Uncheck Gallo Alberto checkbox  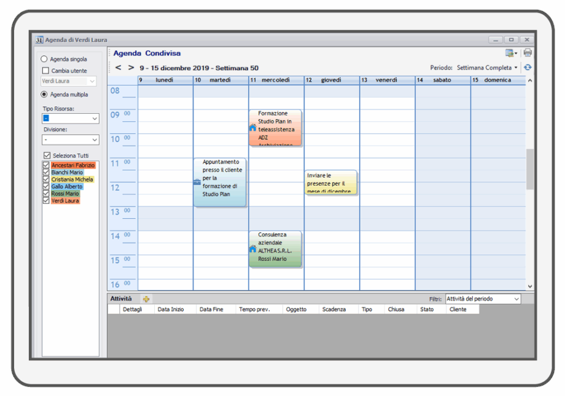pyautogui.click(x=46, y=186)
